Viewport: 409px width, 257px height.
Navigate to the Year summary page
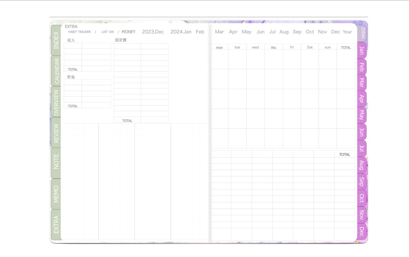click(x=347, y=32)
